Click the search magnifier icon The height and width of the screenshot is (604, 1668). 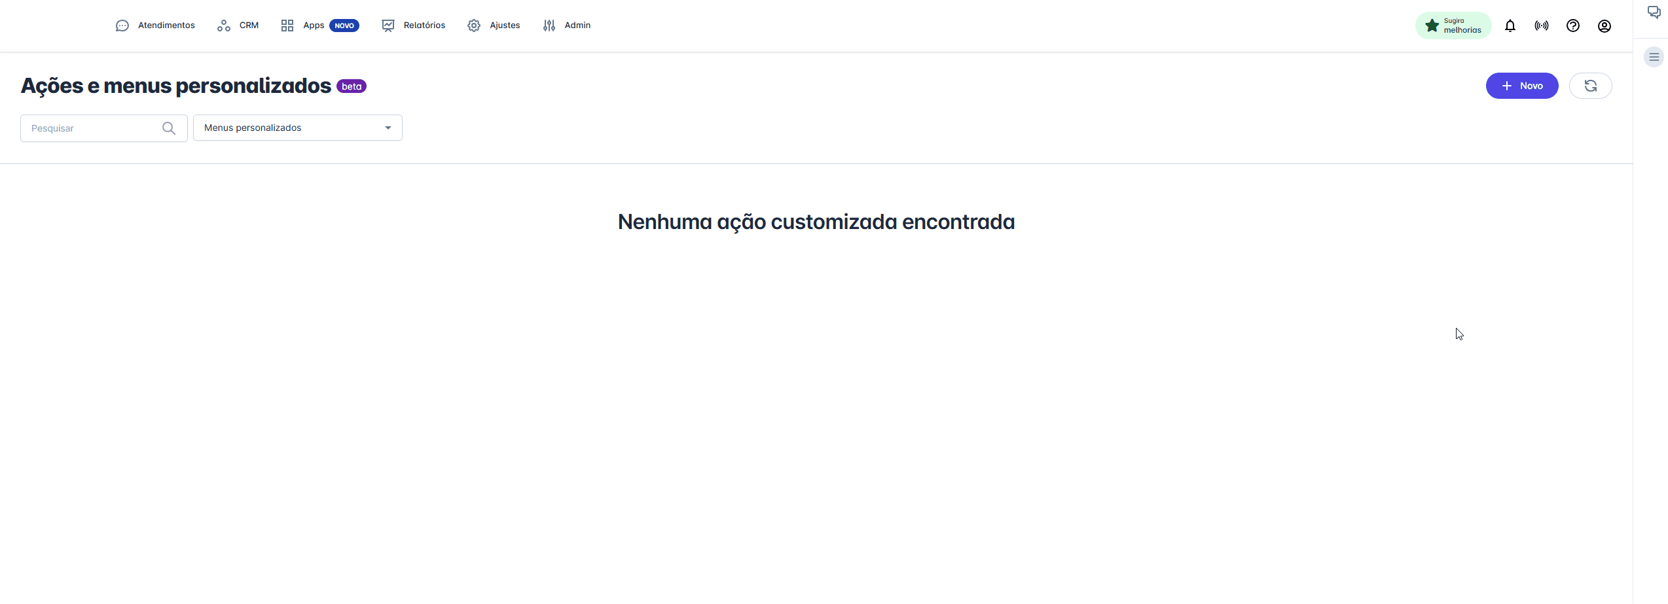pyautogui.click(x=169, y=128)
